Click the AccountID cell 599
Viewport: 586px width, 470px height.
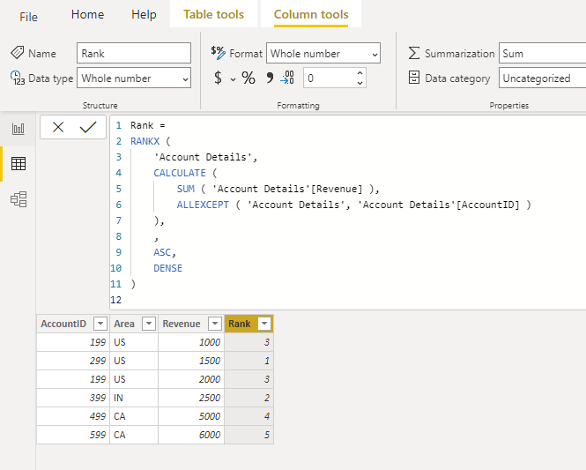(73, 435)
